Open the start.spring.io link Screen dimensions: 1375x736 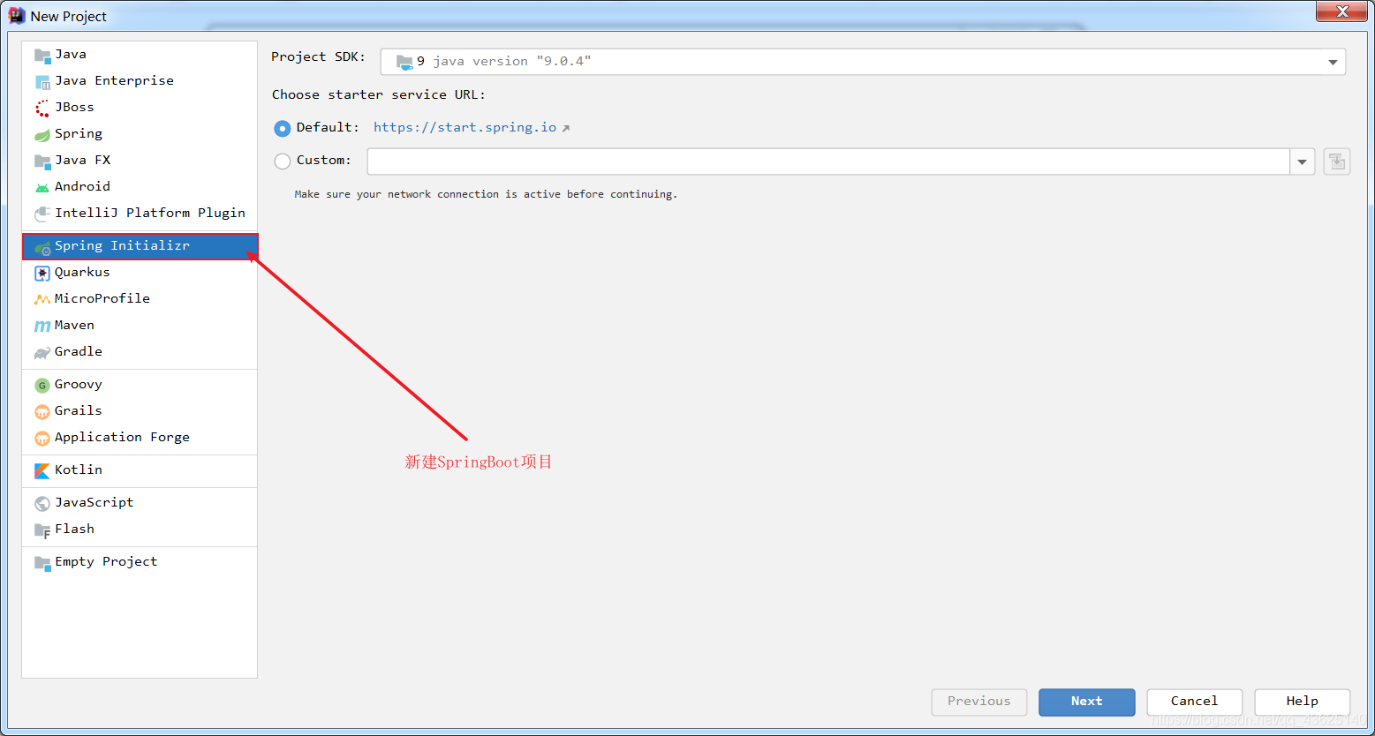tap(465, 128)
